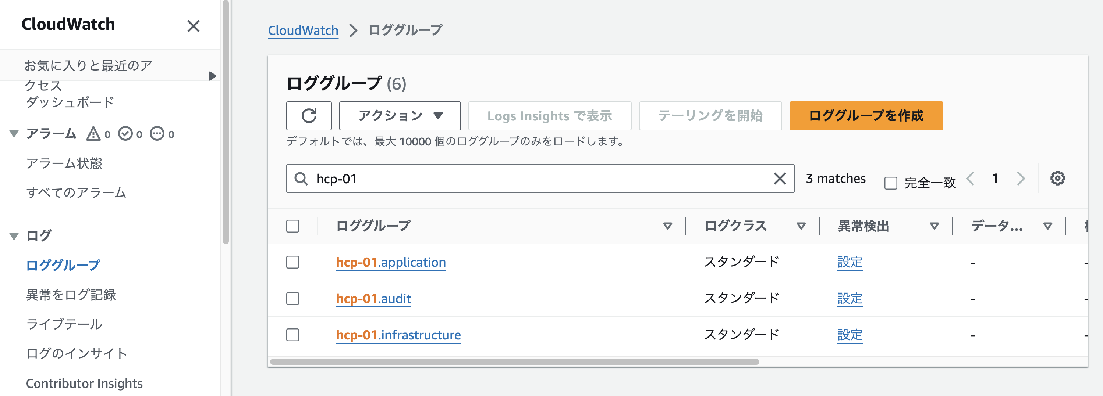The image size is (1103, 396).
Task: Toggle the select-all log groups checkbox
Action: tap(292, 226)
